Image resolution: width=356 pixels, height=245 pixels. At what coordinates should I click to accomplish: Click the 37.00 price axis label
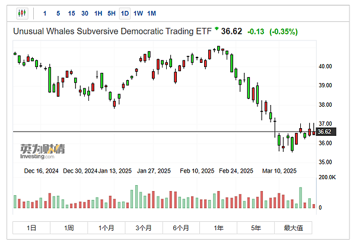(x=325, y=124)
